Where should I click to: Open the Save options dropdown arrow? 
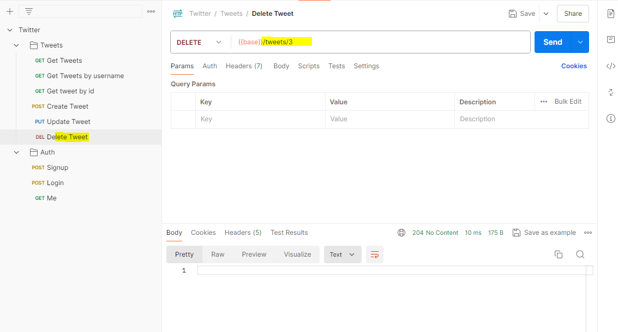click(546, 14)
